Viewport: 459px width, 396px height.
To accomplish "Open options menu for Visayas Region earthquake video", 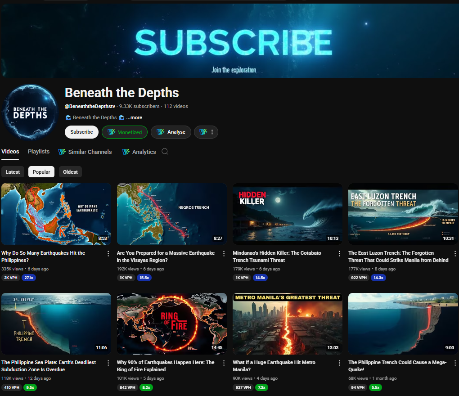I will (224, 253).
